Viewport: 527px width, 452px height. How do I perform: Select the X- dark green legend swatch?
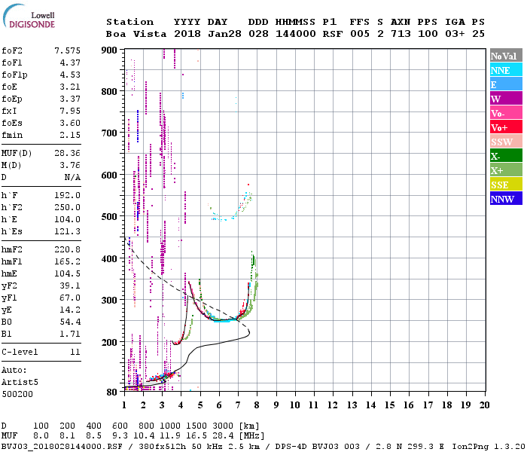pyautogui.click(x=506, y=156)
